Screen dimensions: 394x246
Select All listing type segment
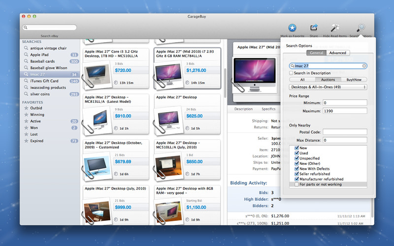[302, 80]
